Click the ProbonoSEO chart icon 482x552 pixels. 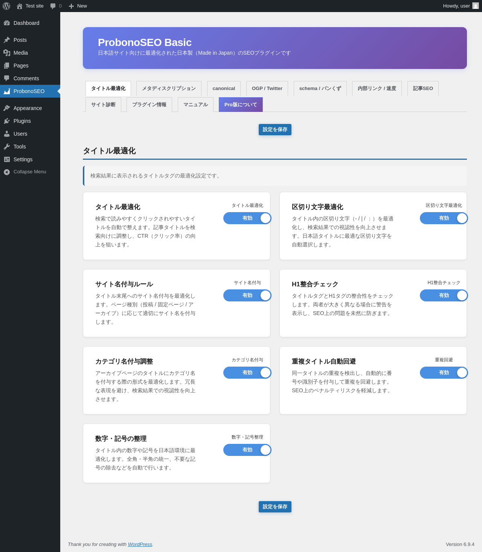tap(7, 91)
